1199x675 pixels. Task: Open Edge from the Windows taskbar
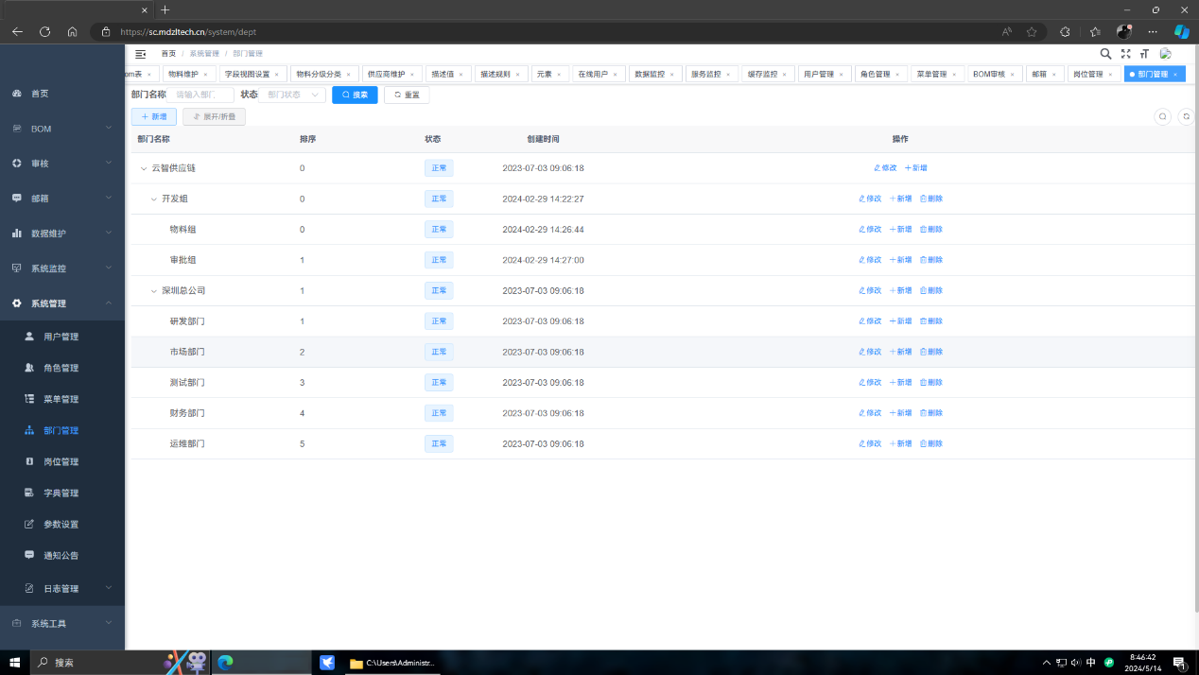225,663
